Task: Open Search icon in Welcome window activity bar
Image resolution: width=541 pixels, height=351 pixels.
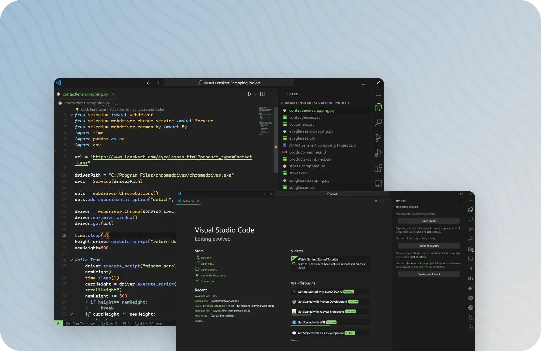Action: 471,219
